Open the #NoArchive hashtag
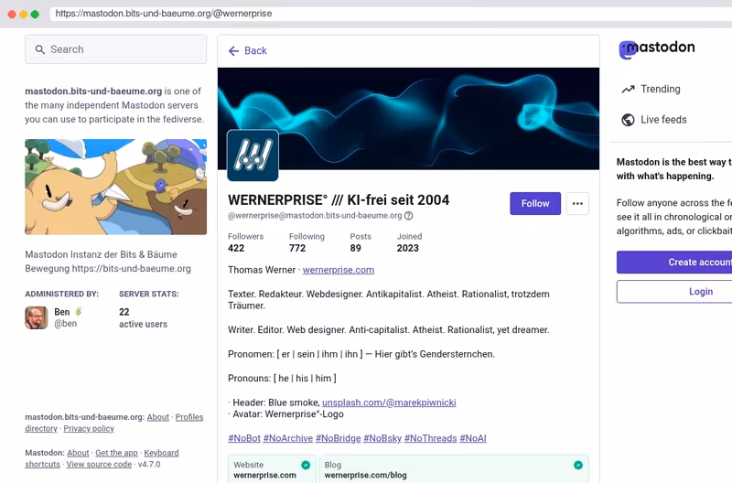The width and height of the screenshot is (732, 483). (x=288, y=438)
